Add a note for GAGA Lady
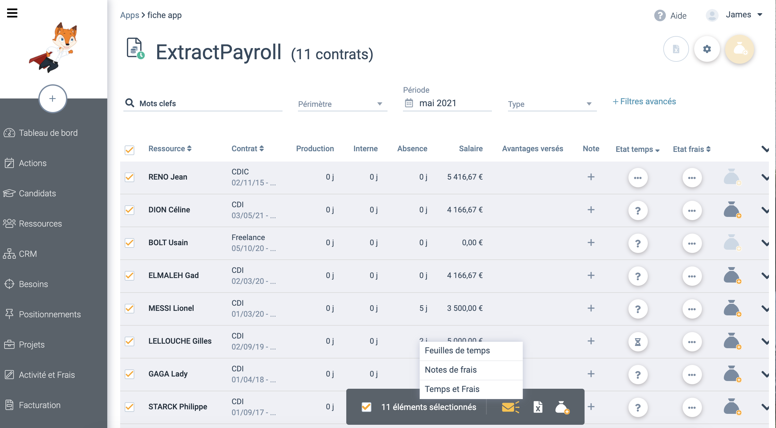This screenshot has width=776, height=428. point(591,374)
